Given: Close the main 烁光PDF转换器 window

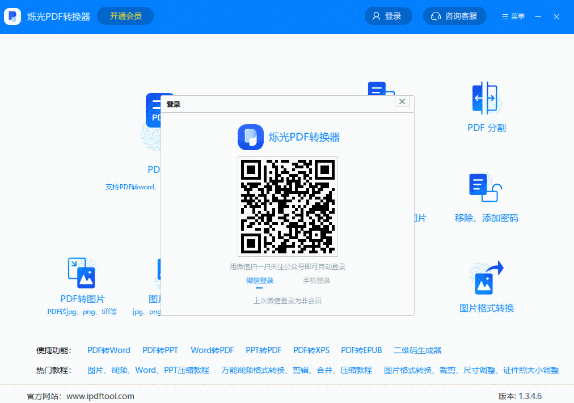Looking at the screenshot, I should coord(556,16).
